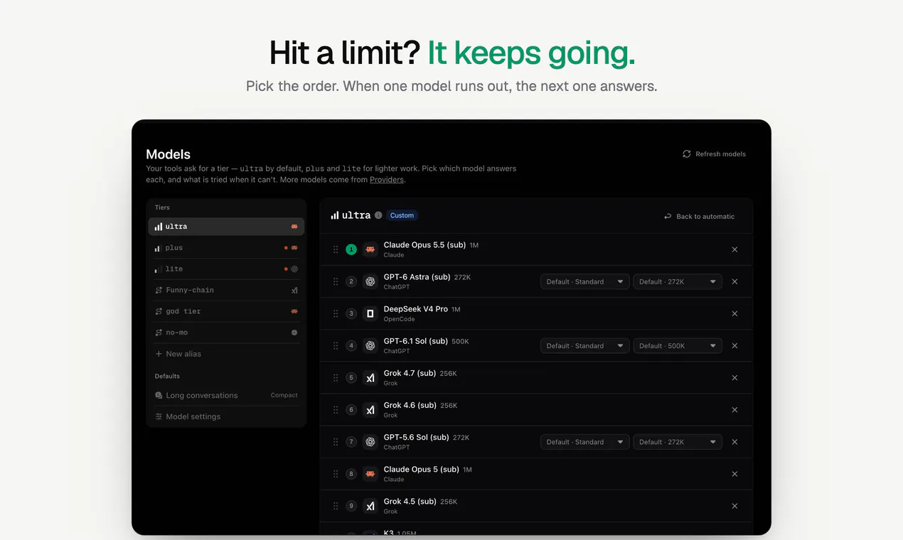Click the info icon beside the ultra heading

[378, 215]
